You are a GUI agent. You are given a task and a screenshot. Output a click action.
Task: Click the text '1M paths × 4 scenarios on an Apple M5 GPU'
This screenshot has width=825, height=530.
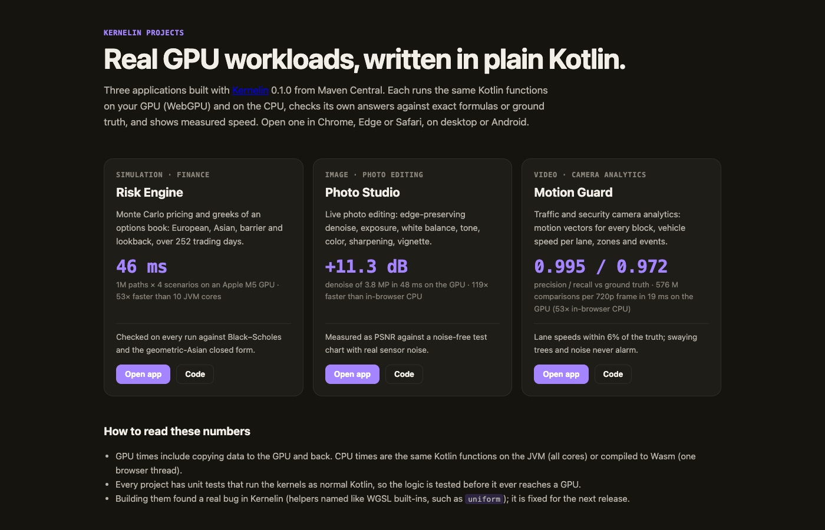pos(195,284)
